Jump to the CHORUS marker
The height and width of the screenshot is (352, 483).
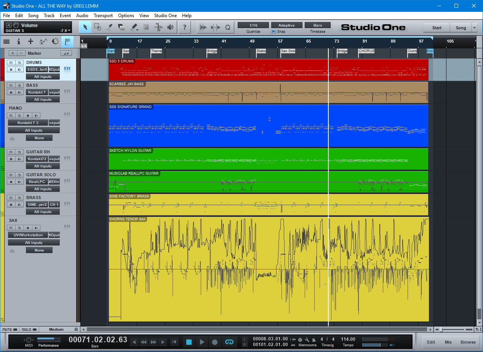(366, 51)
